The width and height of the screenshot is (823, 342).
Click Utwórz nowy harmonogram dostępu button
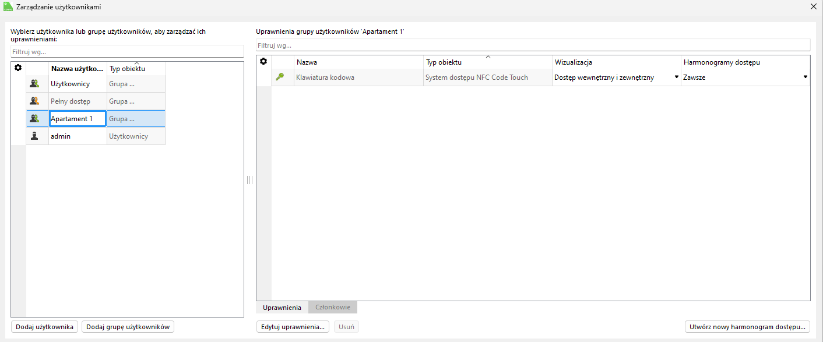[x=747, y=327]
